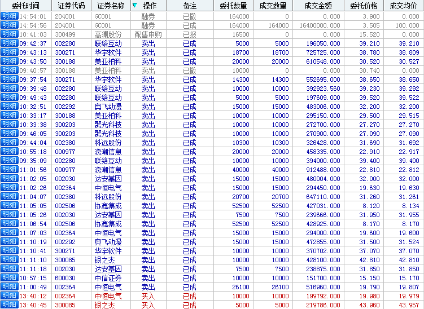
Task: Sort by the 证券代码 column header
Action: pos(71,6)
